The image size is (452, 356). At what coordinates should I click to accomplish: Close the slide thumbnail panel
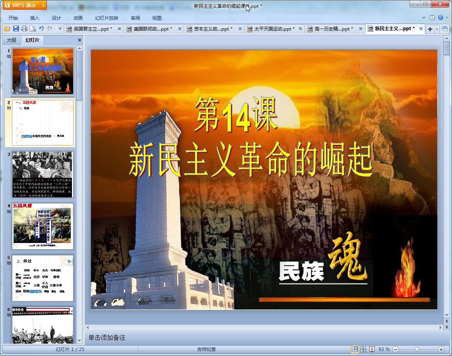click(x=80, y=40)
